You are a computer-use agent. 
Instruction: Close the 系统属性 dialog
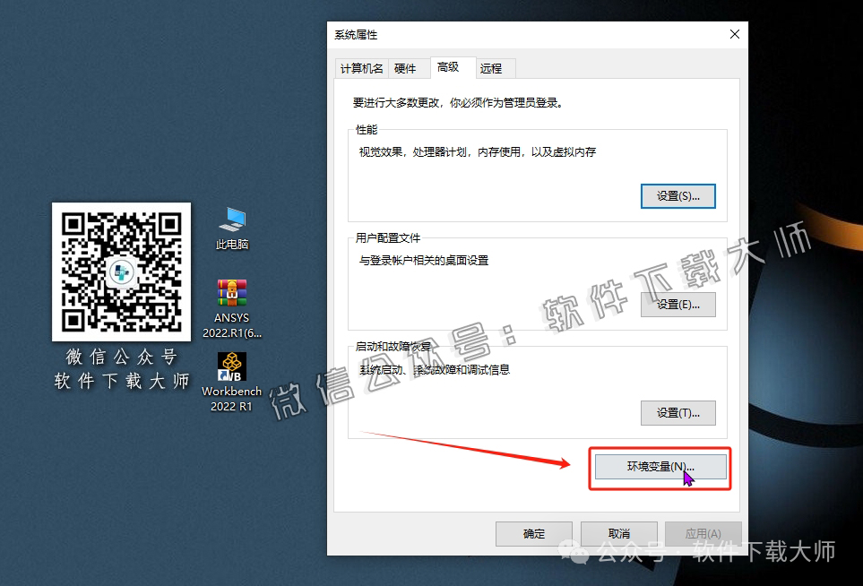pyautogui.click(x=734, y=34)
